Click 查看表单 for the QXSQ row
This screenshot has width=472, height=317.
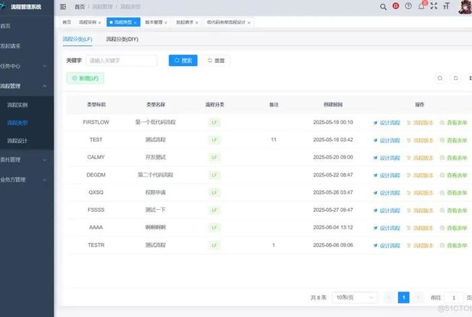(x=453, y=193)
